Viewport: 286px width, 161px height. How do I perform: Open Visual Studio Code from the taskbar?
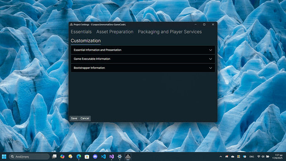(x=103, y=156)
